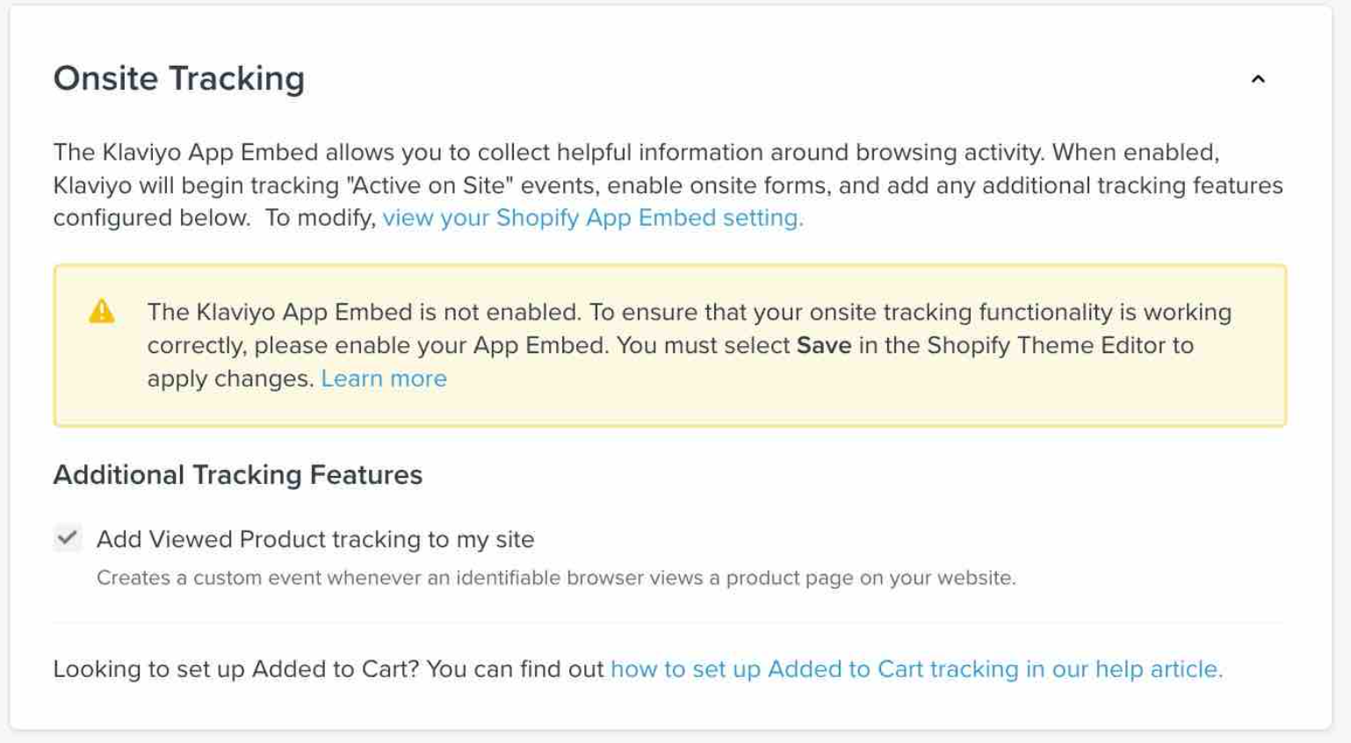This screenshot has height=743, width=1351.
Task: Select the gray check glyph in the tracking checkbox
Action: pyautogui.click(x=66, y=538)
